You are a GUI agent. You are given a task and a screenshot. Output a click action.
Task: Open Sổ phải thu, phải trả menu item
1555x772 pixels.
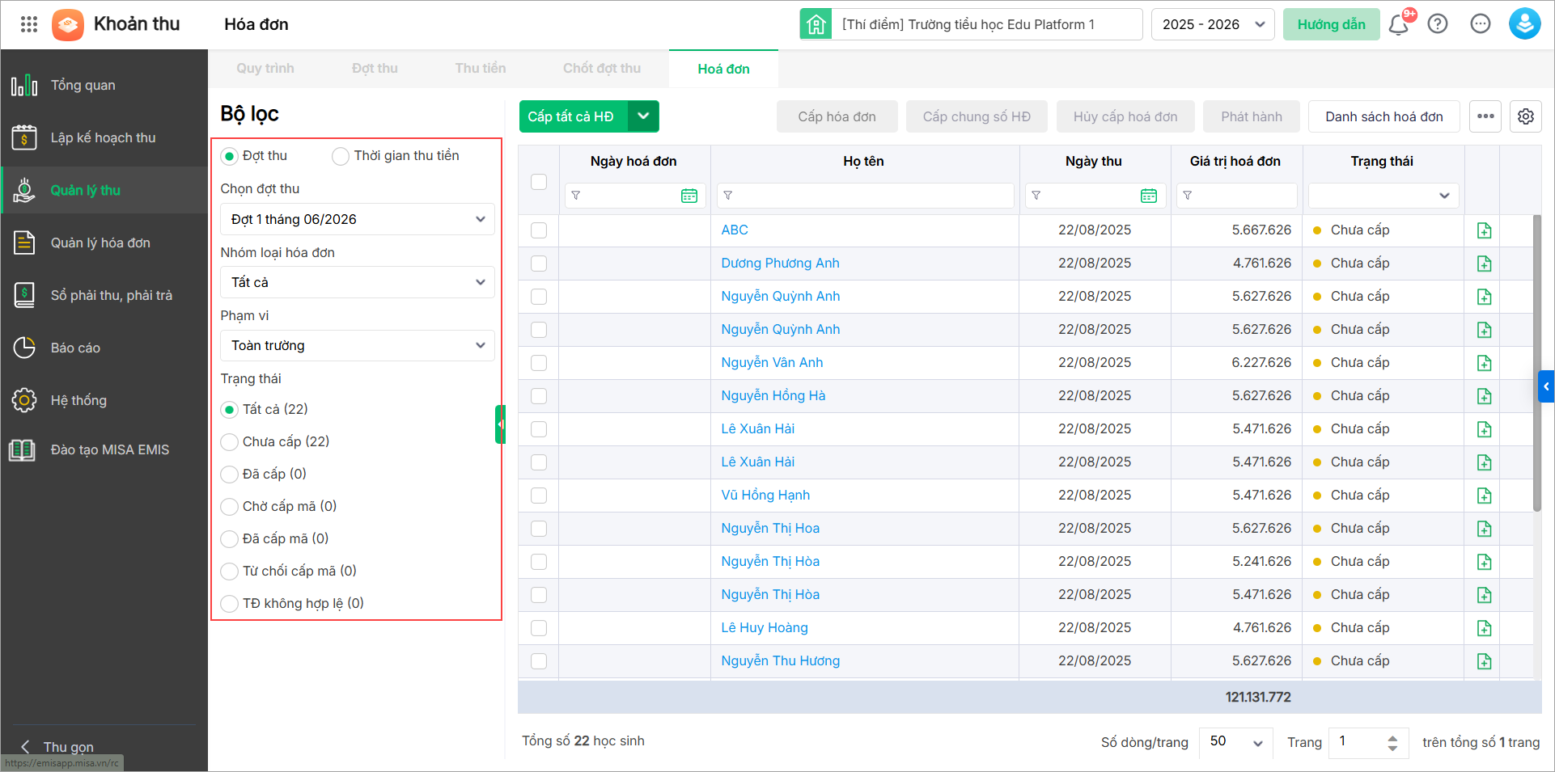pyautogui.click(x=104, y=295)
